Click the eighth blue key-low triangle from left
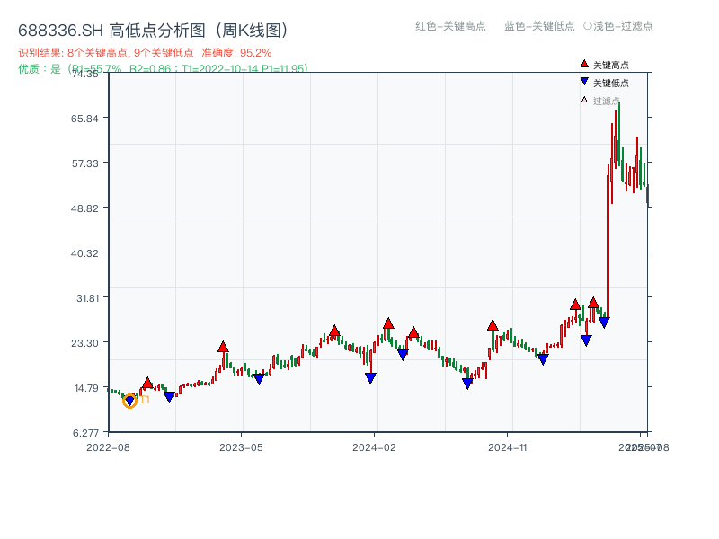The width and height of the screenshot is (719, 539). click(x=586, y=340)
